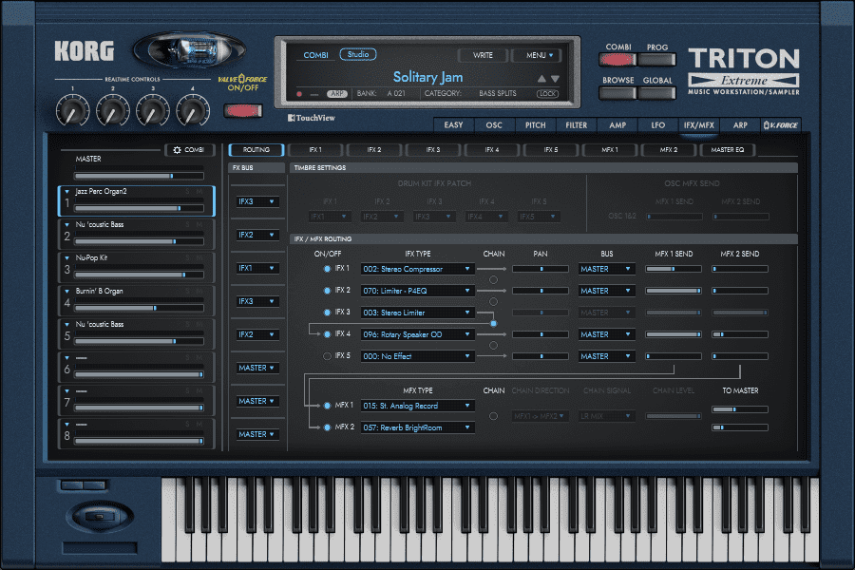Select previous preset with the up arrow

541,79
